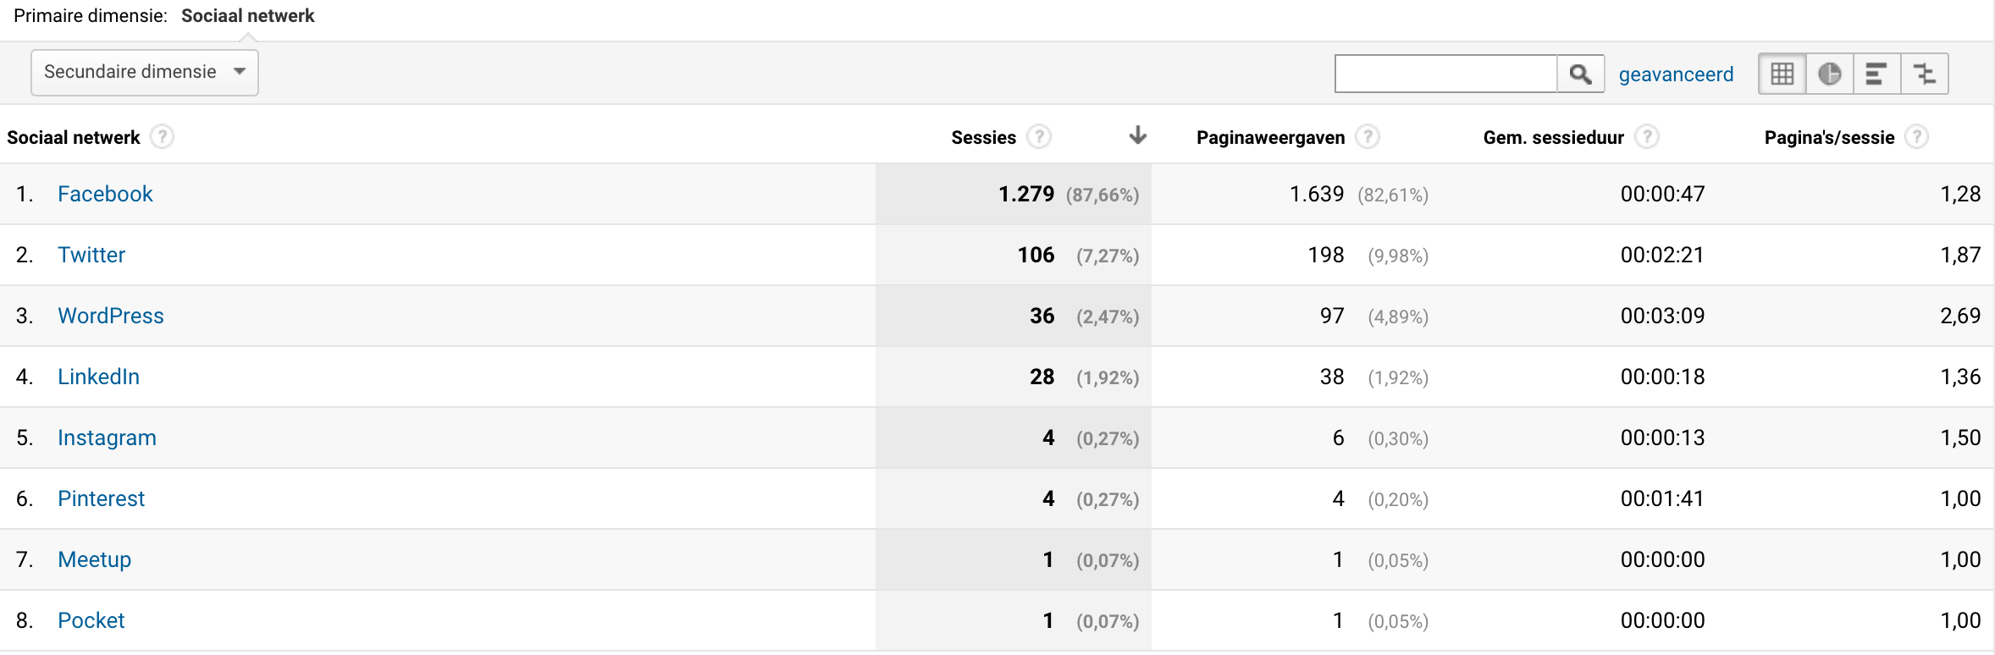Sort by Paginaweergaven column header
This screenshot has width=1995, height=655.
(1270, 138)
